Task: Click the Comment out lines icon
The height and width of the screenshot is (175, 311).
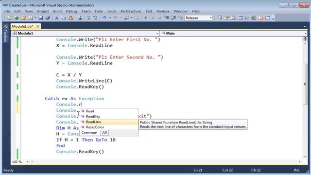Action: pos(88,18)
